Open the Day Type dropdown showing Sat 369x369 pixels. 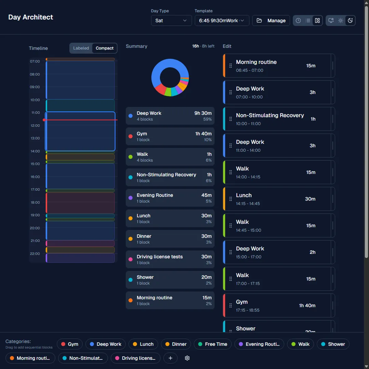coord(171,20)
